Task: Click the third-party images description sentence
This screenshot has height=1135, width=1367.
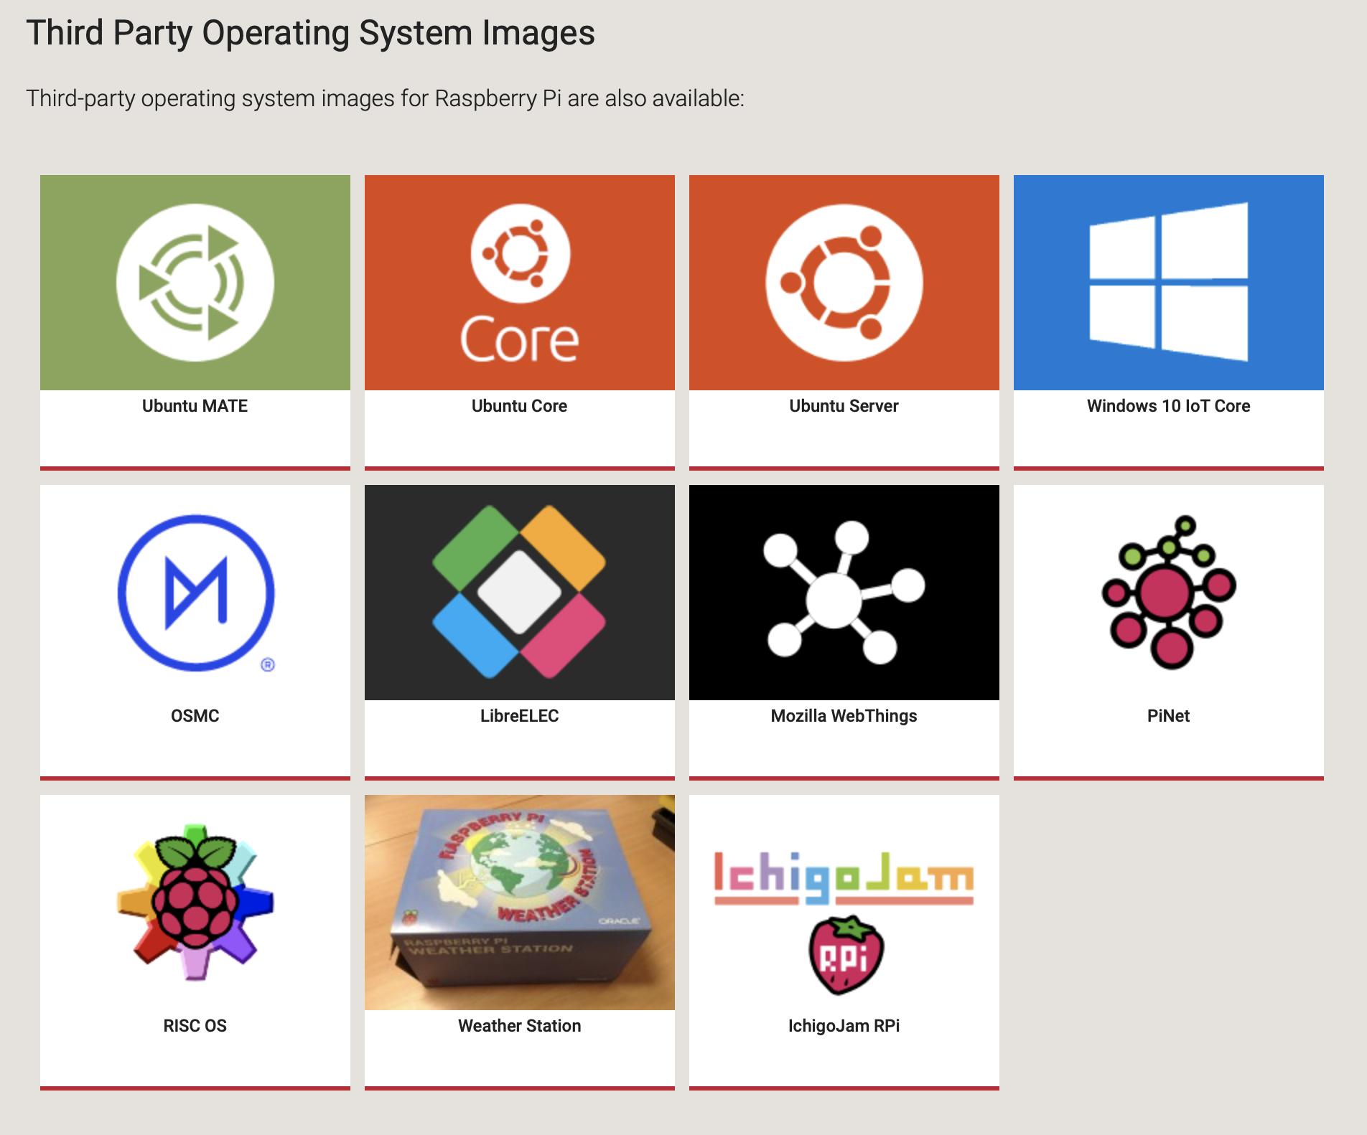Action: click(x=386, y=98)
